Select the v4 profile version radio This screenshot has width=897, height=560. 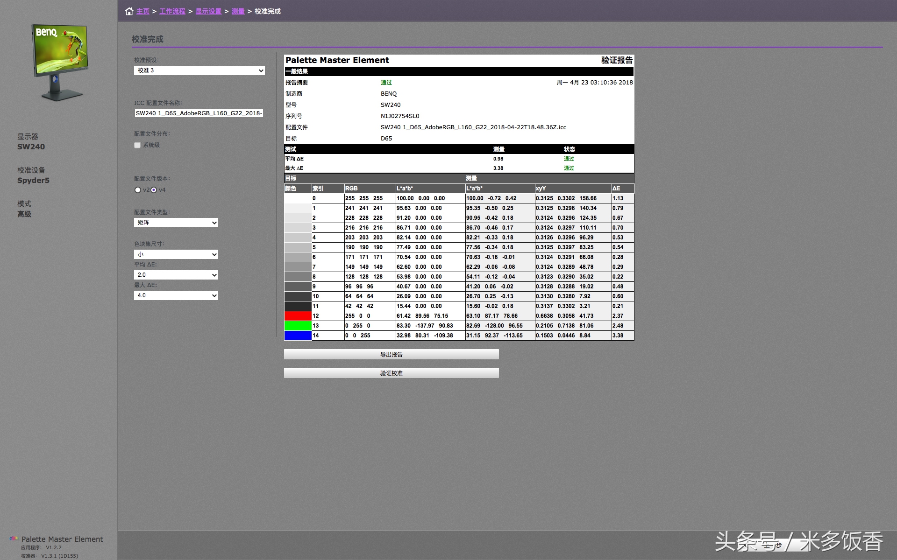point(154,190)
